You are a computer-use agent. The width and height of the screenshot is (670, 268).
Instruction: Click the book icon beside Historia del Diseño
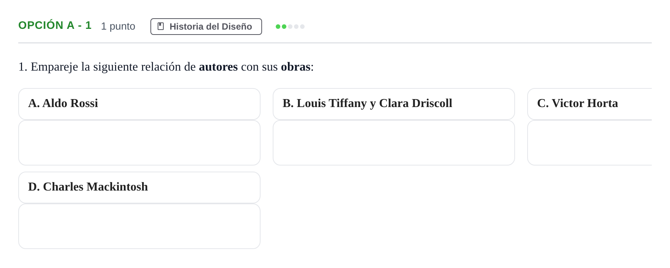161,26
